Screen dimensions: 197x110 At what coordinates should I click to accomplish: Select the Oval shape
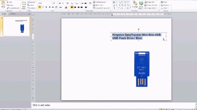tap(125, 2)
